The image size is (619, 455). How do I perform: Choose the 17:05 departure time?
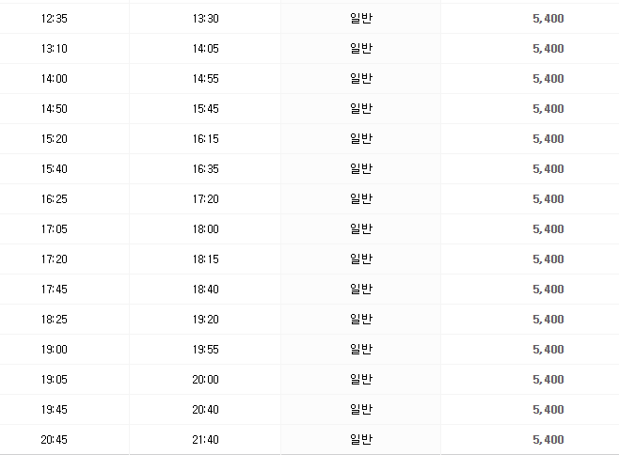(55, 228)
